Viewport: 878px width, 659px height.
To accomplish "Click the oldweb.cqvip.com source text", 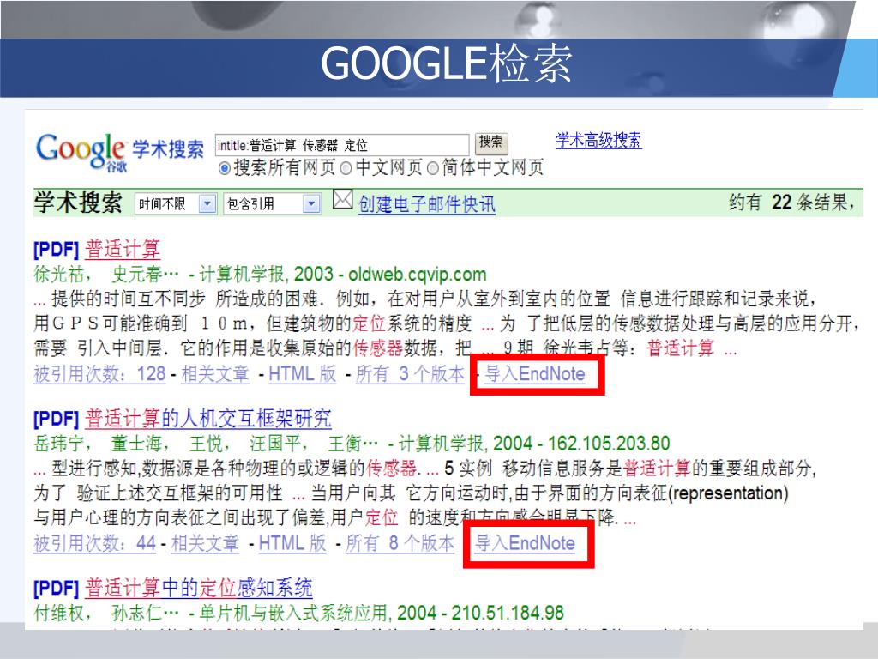I will tap(418, 275).
